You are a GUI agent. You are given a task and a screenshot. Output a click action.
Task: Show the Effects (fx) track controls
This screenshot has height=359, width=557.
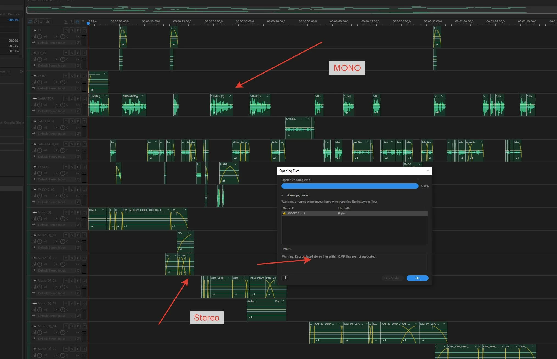36,22
